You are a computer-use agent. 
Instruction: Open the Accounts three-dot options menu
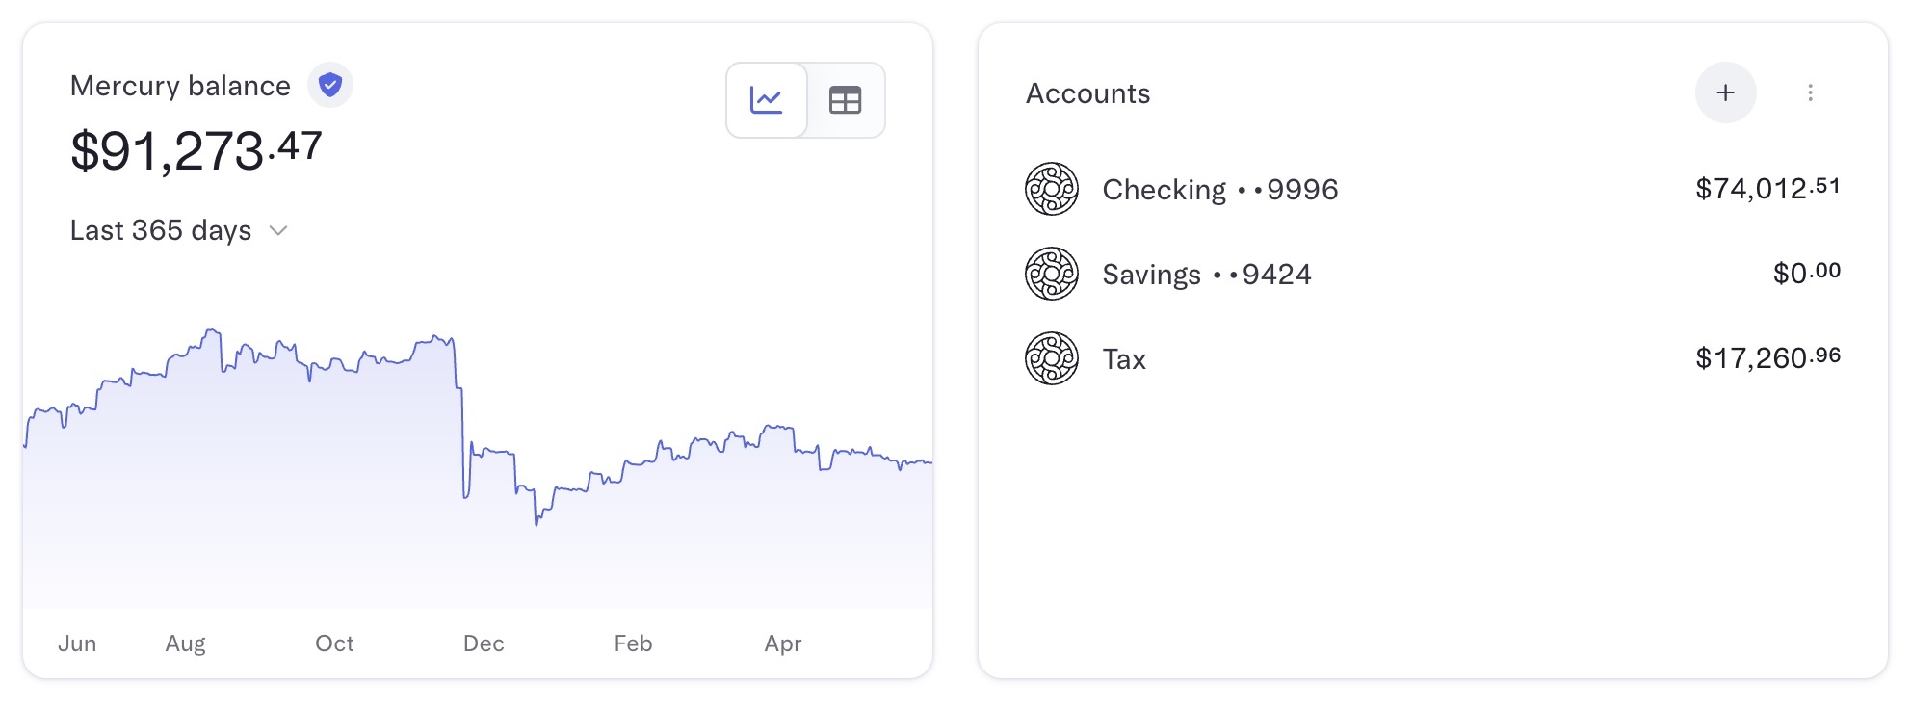(1810, 92)
